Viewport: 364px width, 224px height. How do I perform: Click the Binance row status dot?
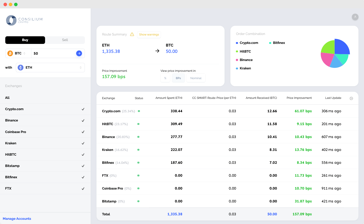click(x=138, y=137)
